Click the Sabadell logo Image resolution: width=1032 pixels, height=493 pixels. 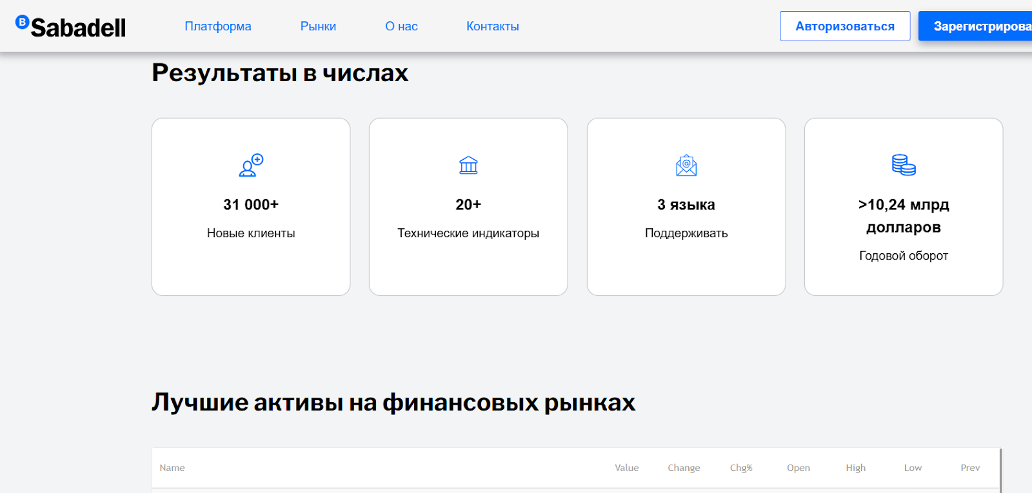pos(71,26)
